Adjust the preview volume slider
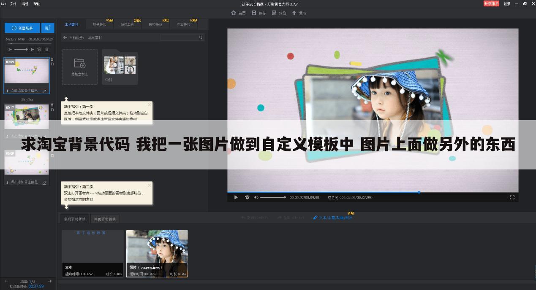 tap(273, 197)
